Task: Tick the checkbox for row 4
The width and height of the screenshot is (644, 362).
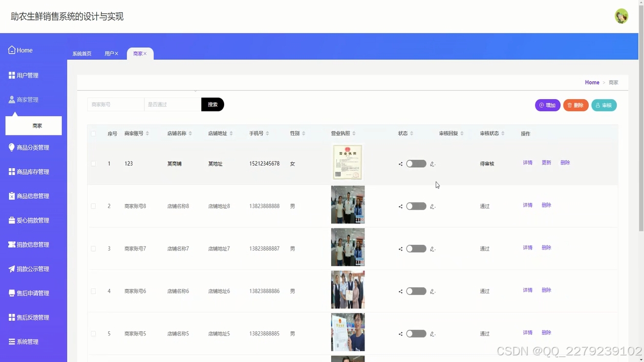Action: [x=93, y=291]
